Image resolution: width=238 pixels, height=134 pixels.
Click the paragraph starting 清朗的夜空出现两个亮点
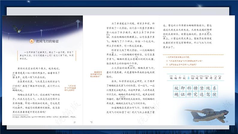pyautogui.click(x=36, y=73)
